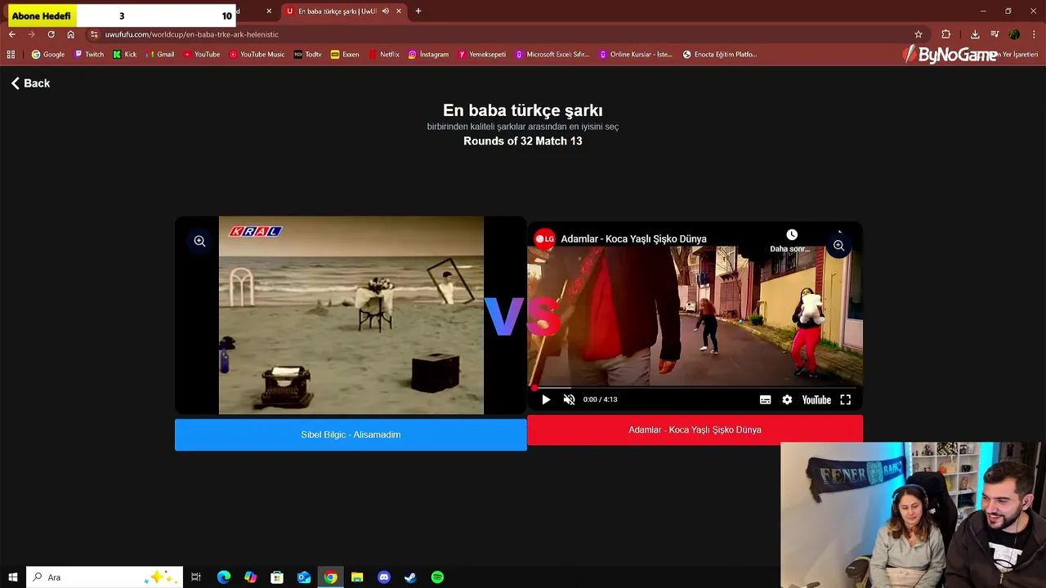Open Spotify from the taskbar

point(437,577)
